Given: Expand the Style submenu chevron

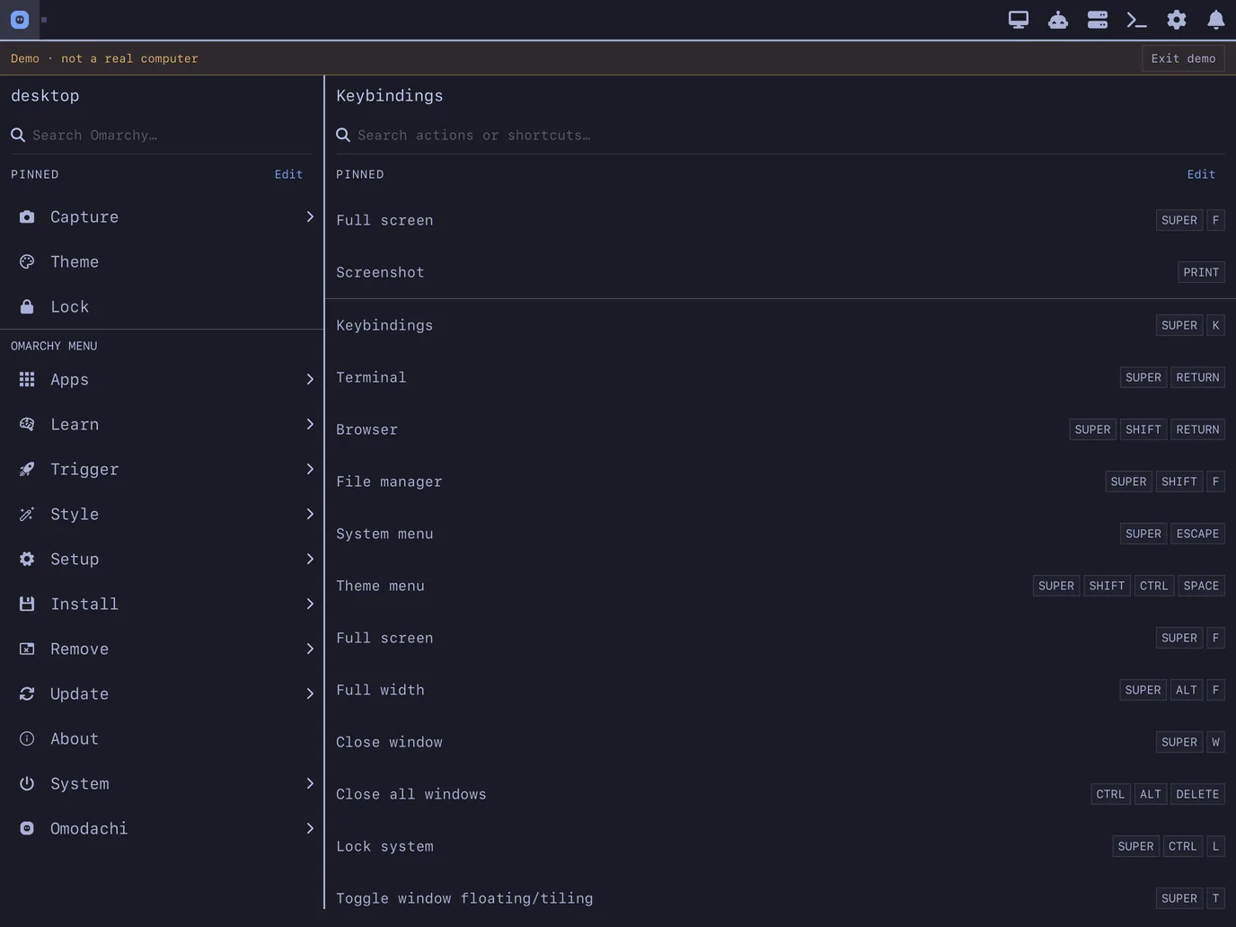Looking at the screenshot, I should 310,514.
